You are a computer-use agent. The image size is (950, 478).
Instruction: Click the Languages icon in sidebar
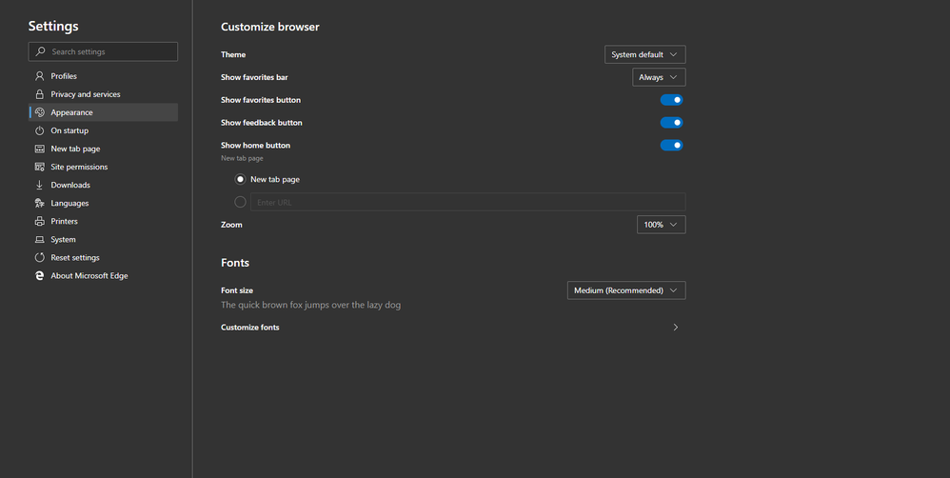coord(39,203)
